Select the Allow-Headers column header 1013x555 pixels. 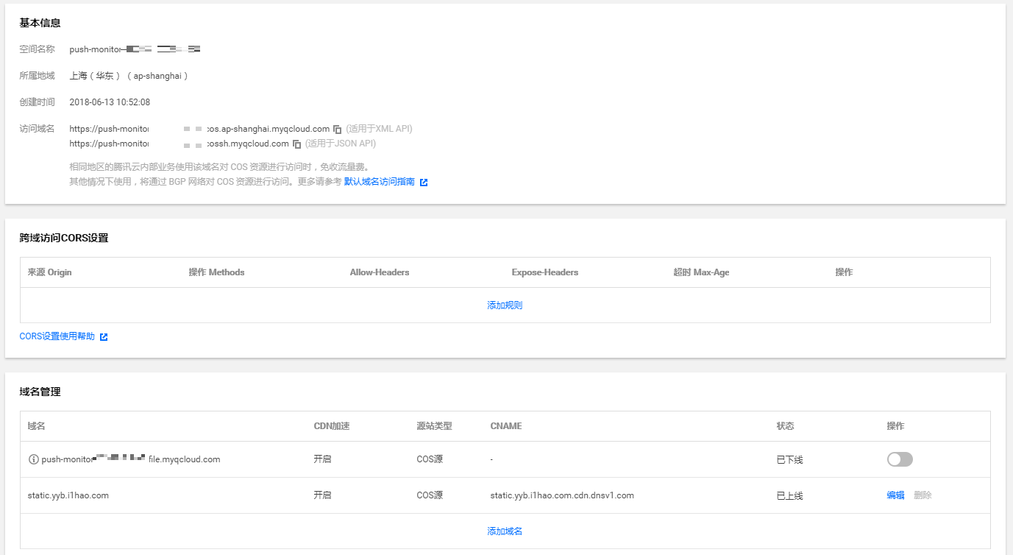tap(380, 272)
